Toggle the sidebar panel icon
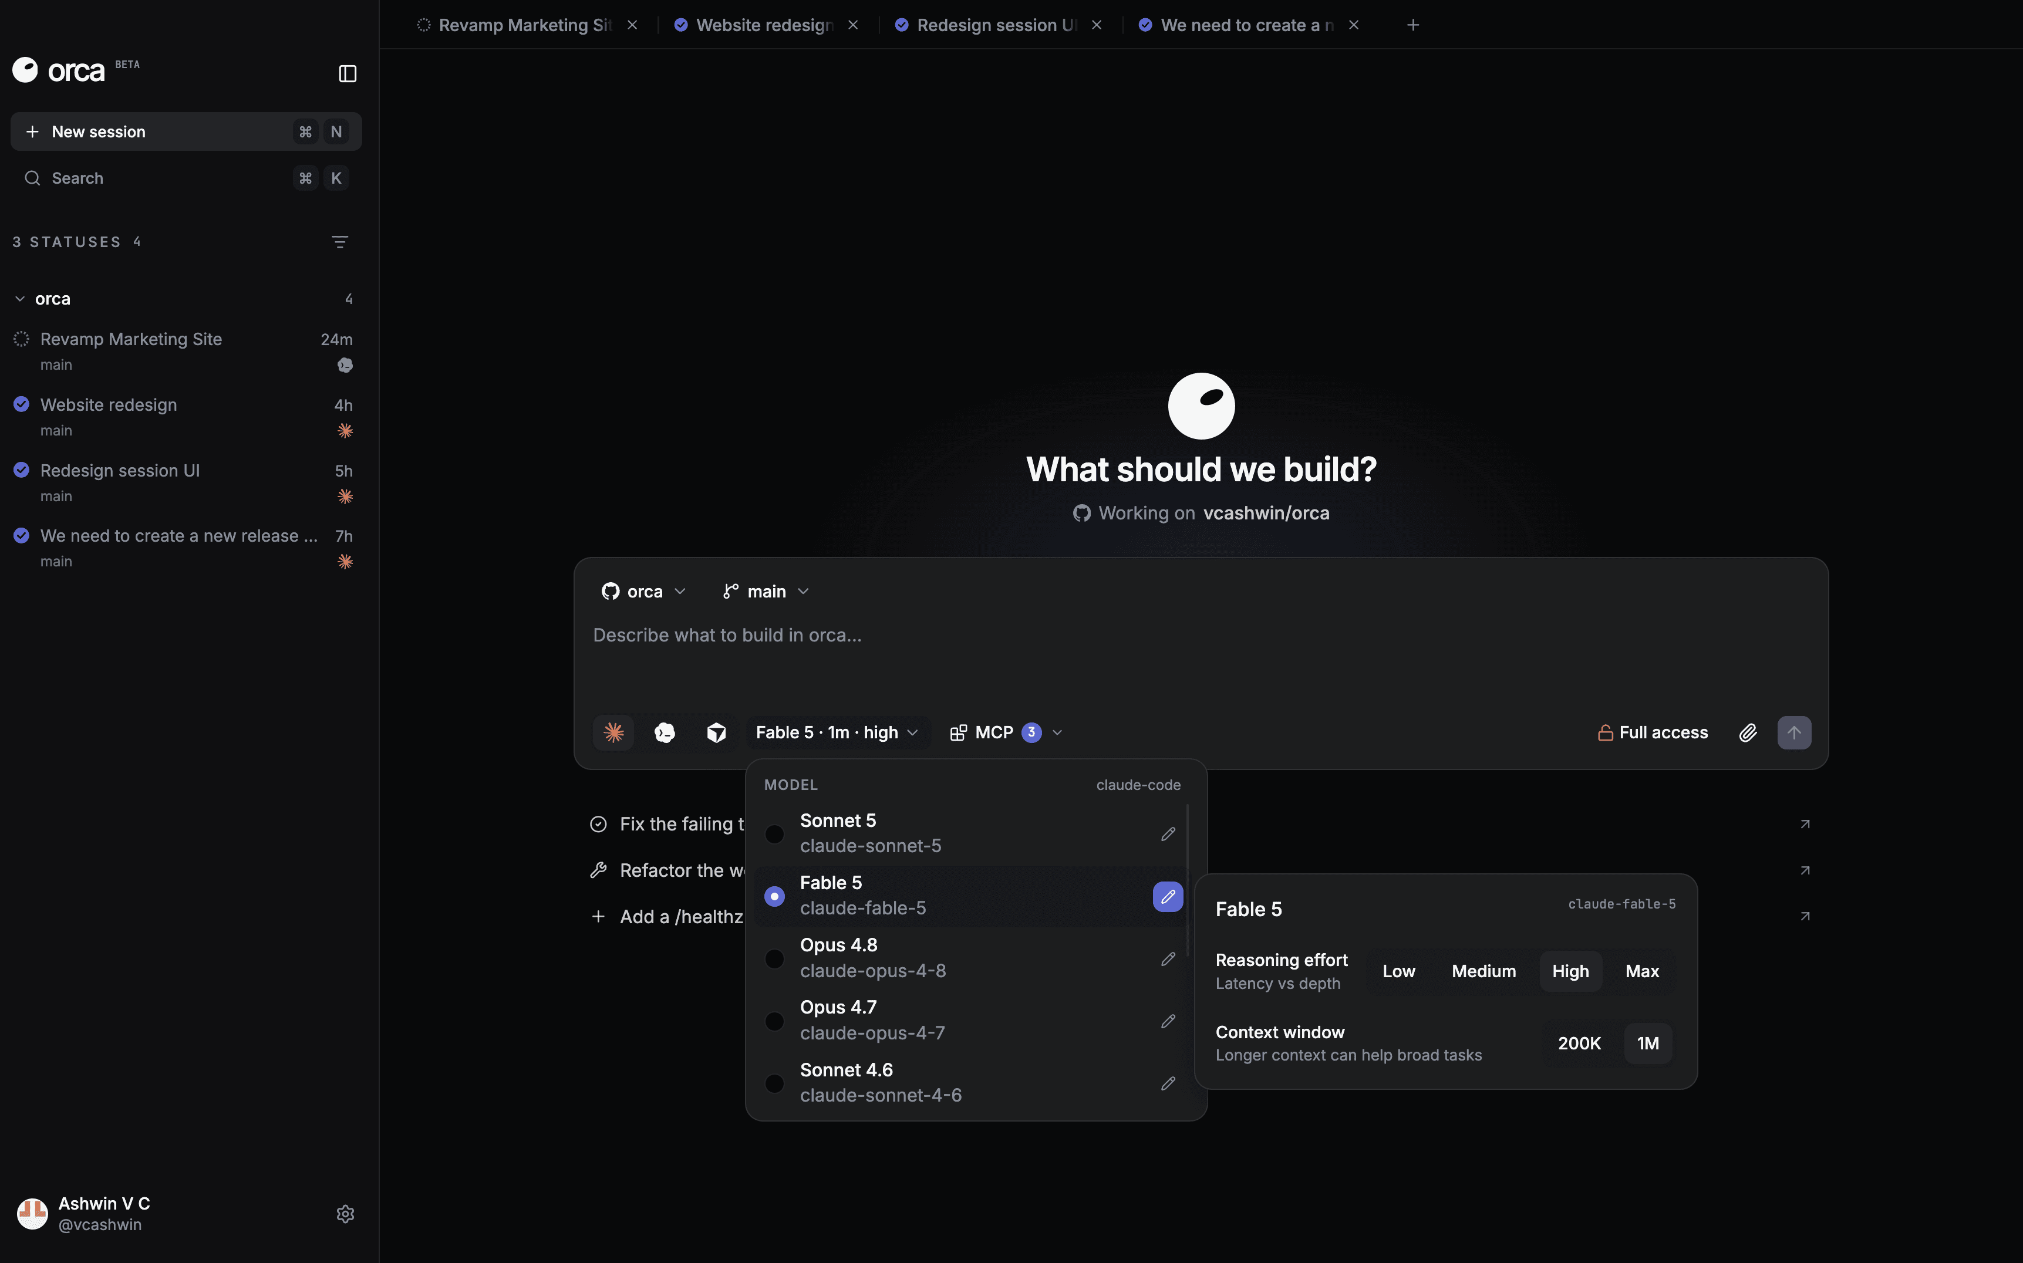The image size is (2023, 1263). coord(348,73)
